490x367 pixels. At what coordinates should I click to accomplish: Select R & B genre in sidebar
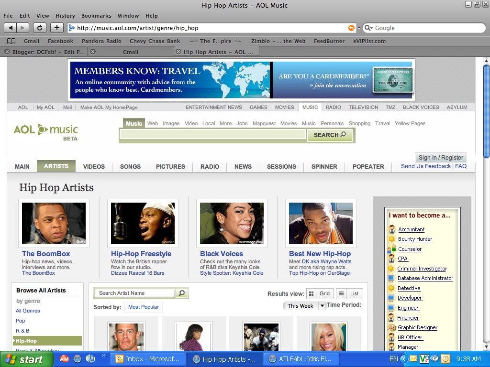click(22, 331)
